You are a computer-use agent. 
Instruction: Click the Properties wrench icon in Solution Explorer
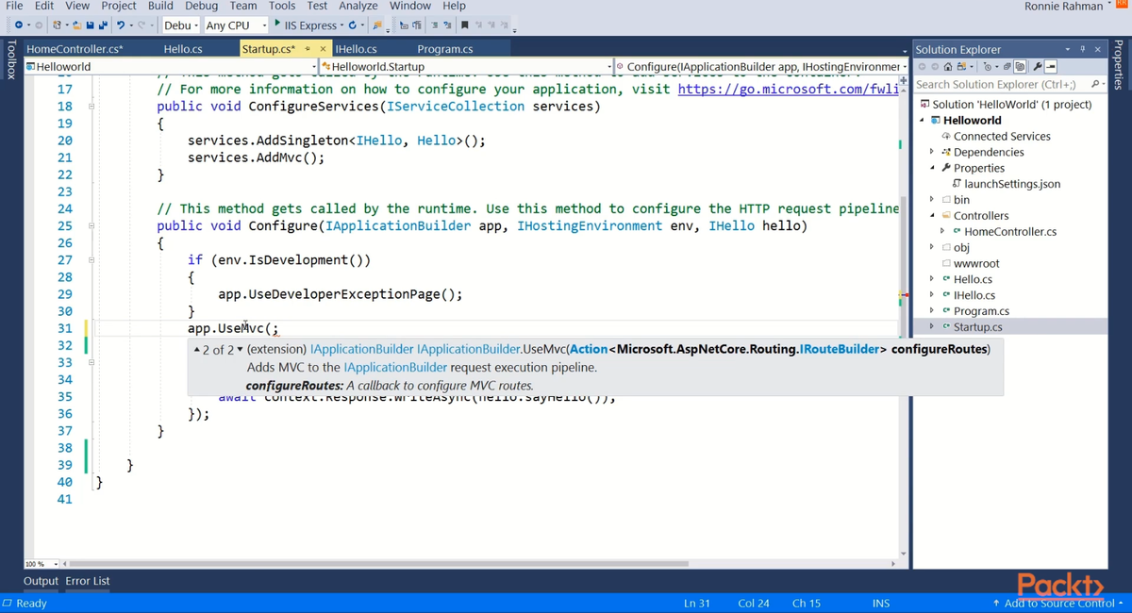tap(1038, 67)
